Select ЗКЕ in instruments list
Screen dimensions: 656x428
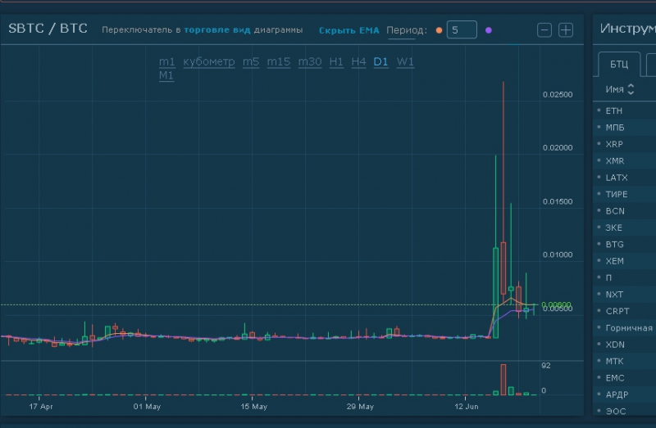tap(625, 228)
